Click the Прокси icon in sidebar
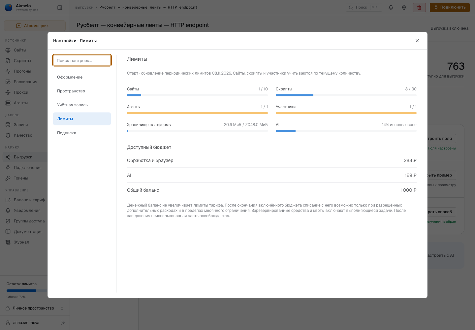Image resolution: width=475 pixels, height=330 pixels. pos(8,92)
